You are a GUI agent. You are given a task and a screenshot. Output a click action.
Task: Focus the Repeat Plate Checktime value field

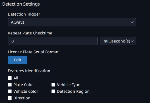pos(53,41)
